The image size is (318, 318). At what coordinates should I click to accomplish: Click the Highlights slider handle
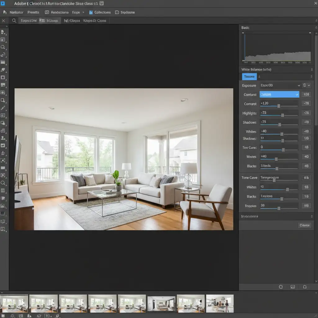(282, 115)
